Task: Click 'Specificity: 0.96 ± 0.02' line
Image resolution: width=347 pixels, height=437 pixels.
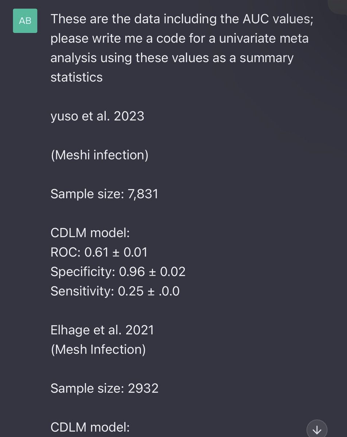Action: tap(118, 271)
